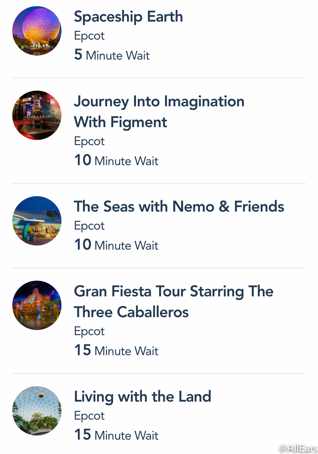318x454 pixels.
Task: Click Epcot label under With Figment
Action: click(x=89, y=141)
